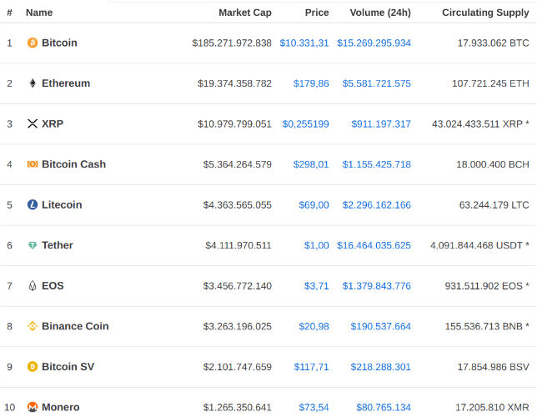Viewport: 537px width, 417px height.
Task: Open Ethereum volume $5.581.721.575
Action: click(377, 83)
